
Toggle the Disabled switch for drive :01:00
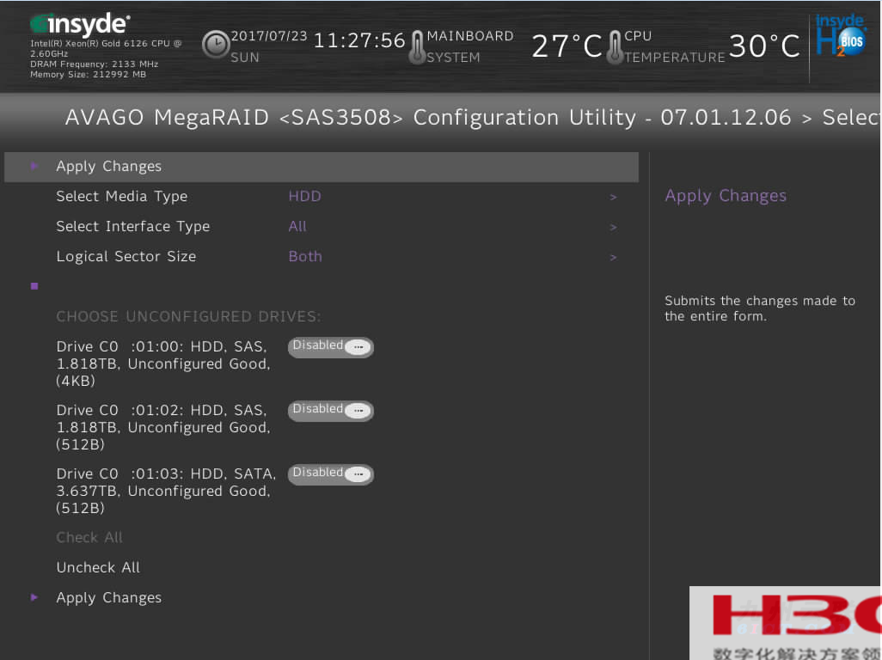coord(331,347)
